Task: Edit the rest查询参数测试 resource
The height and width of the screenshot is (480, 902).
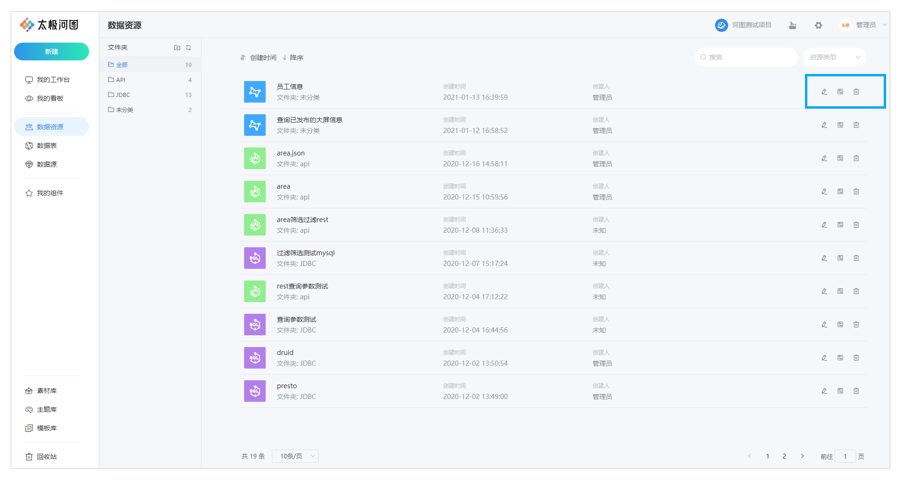Action: tap(824, 291)
